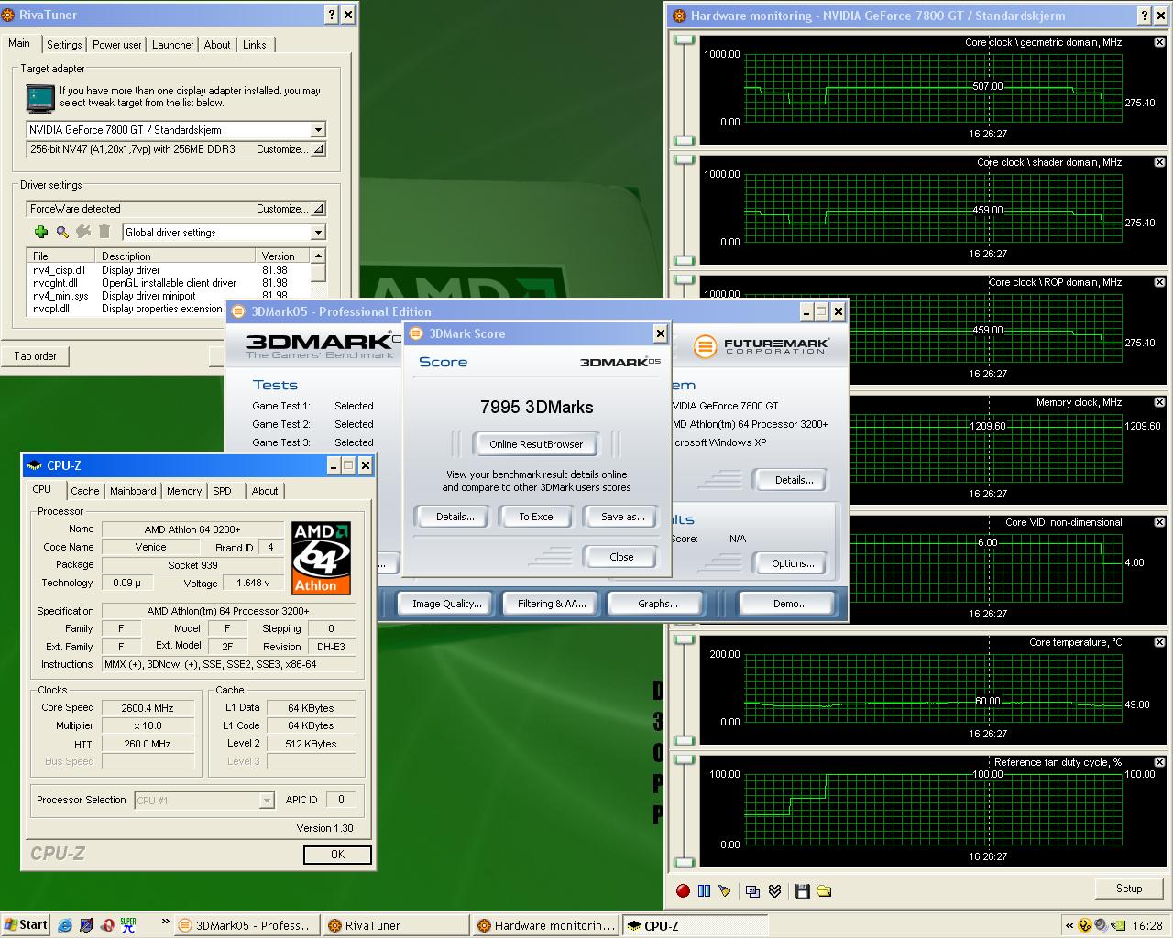The height and width of the screenshot is (938, 1173).
Task: Click the 7995 3DMarks score text
Action: [537, 408]
